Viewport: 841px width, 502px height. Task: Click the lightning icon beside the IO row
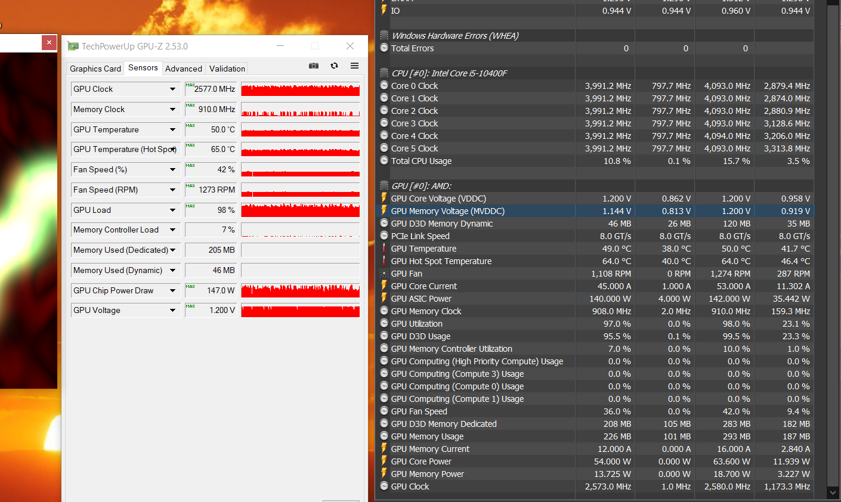tap(384, 11)
